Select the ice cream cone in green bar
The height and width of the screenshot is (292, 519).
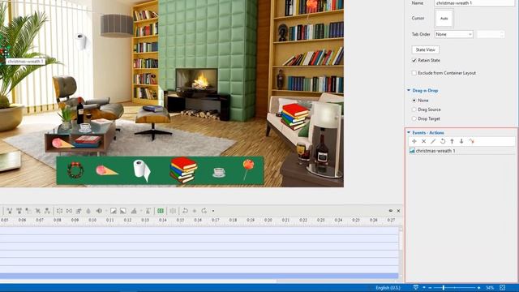(106, 170)
